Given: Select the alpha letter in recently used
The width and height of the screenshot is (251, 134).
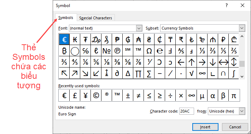Looking at the screenshot, I should (x=212, y=95).
